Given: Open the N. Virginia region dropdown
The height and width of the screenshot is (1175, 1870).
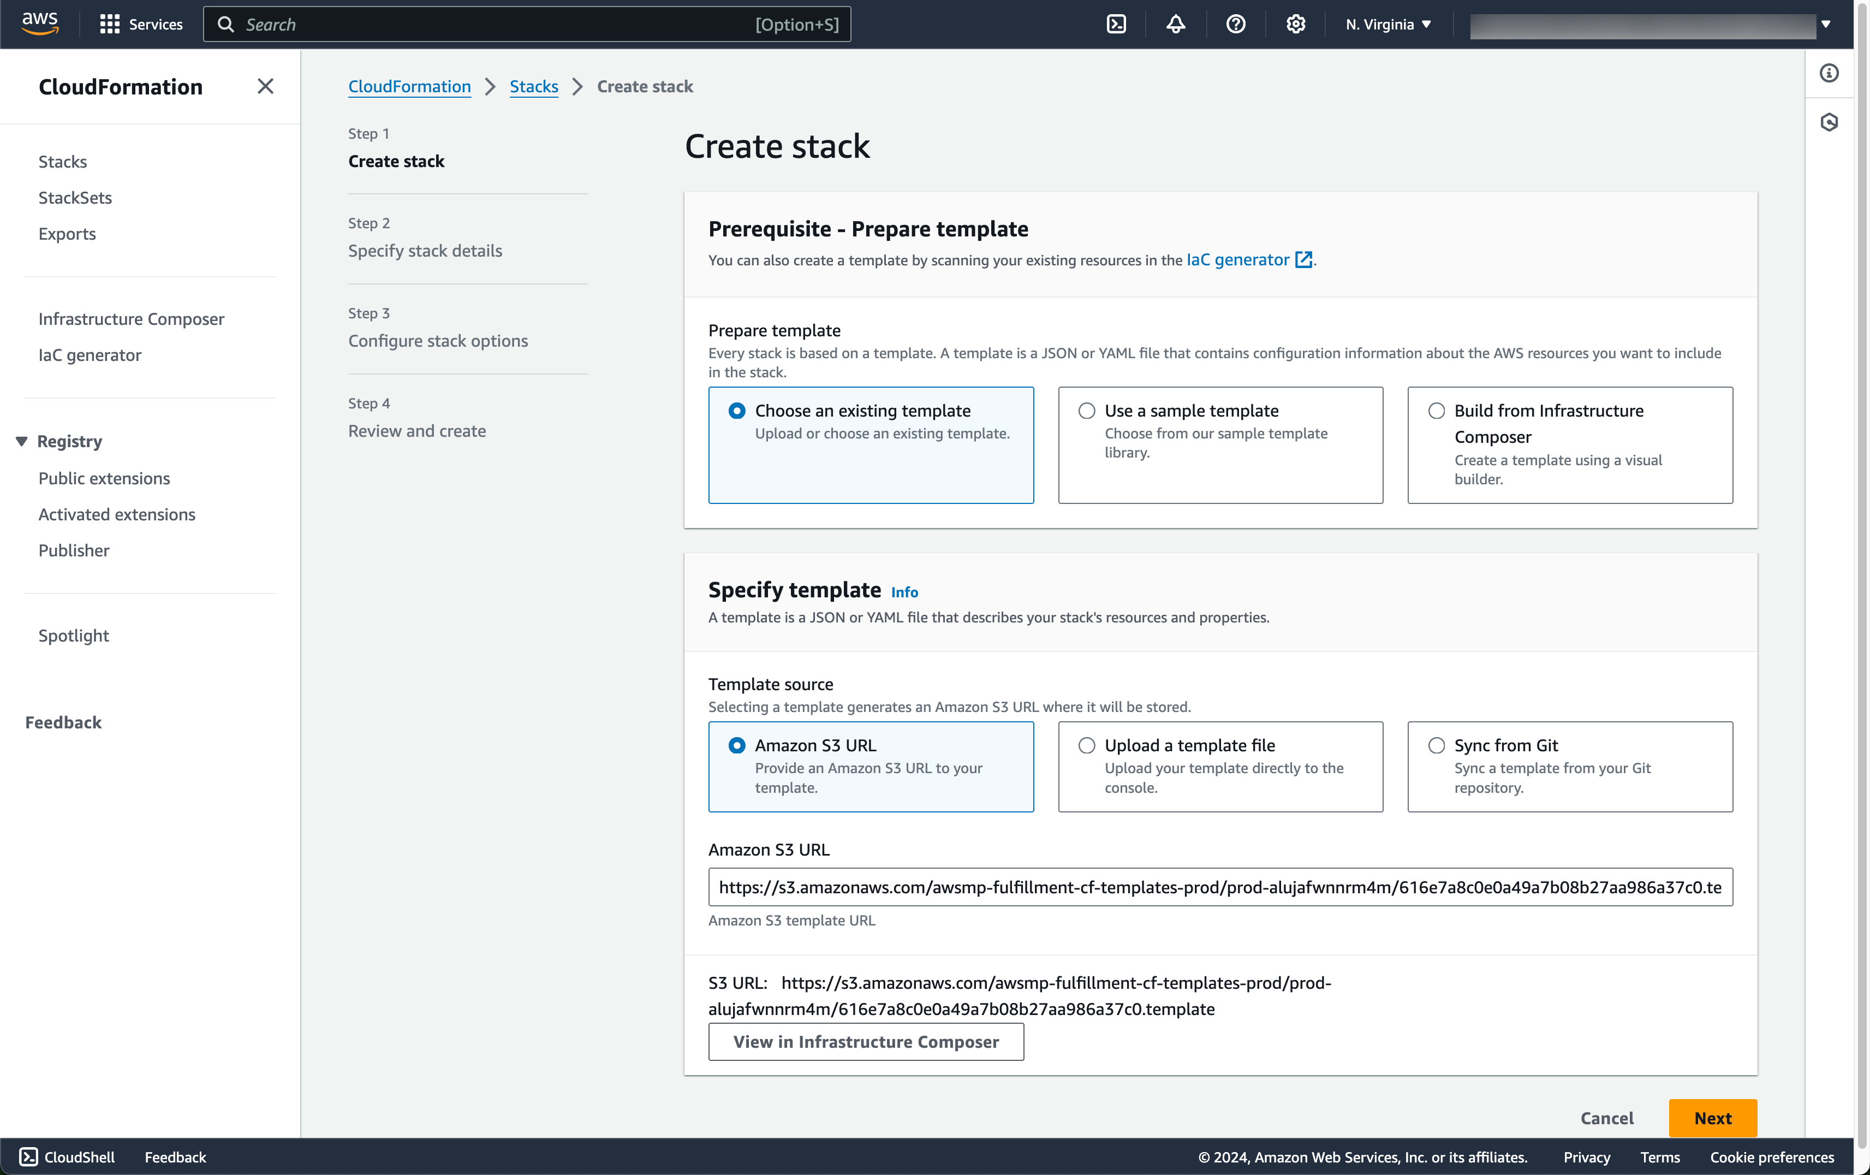Looking at the screenshot, I should click(1387, 24).
